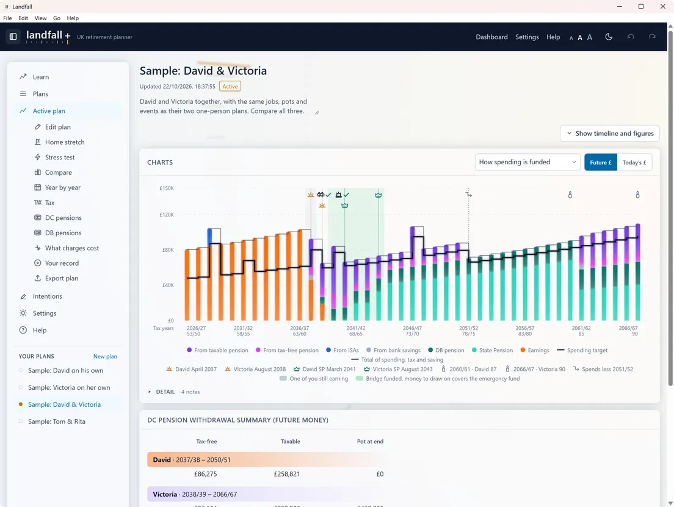Switch to dark mode moon icon

[609, 37]
